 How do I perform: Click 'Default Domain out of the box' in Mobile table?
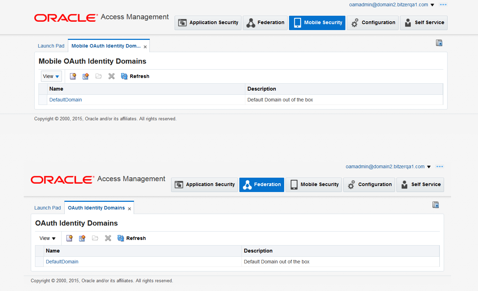pos(280,100)
